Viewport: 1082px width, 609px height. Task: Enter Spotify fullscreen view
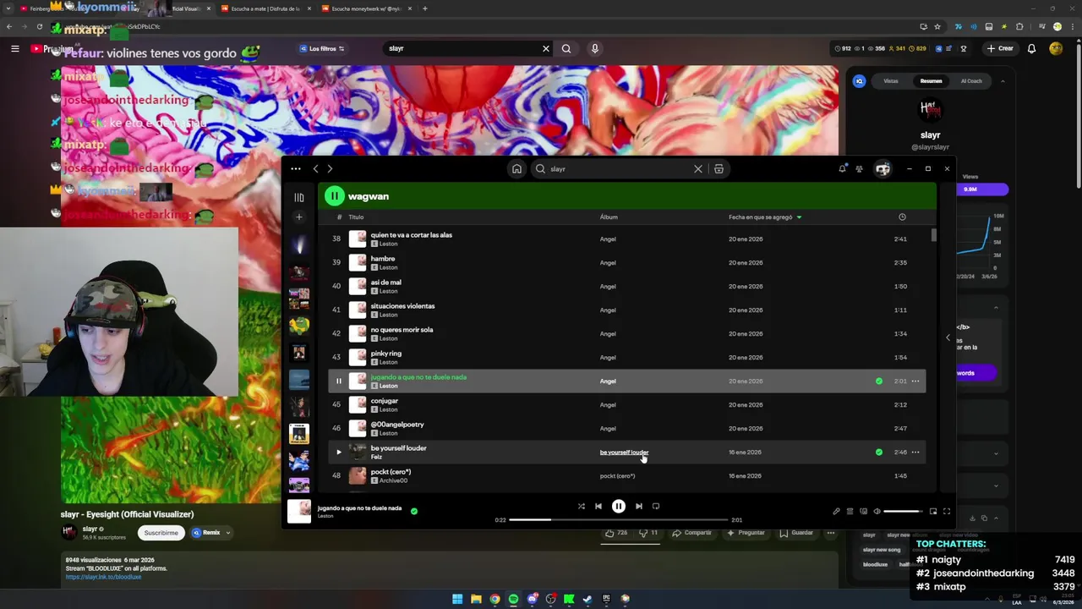(x=947, y=512)
